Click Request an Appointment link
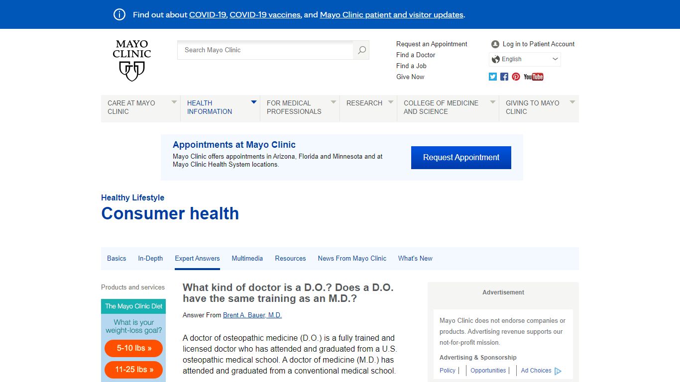The image size is (680, 382). click(432, 44)
